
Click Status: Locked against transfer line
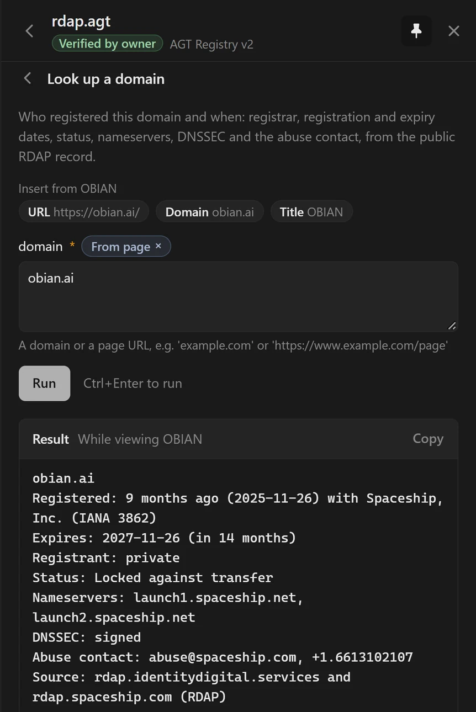[x=153, y=577]
